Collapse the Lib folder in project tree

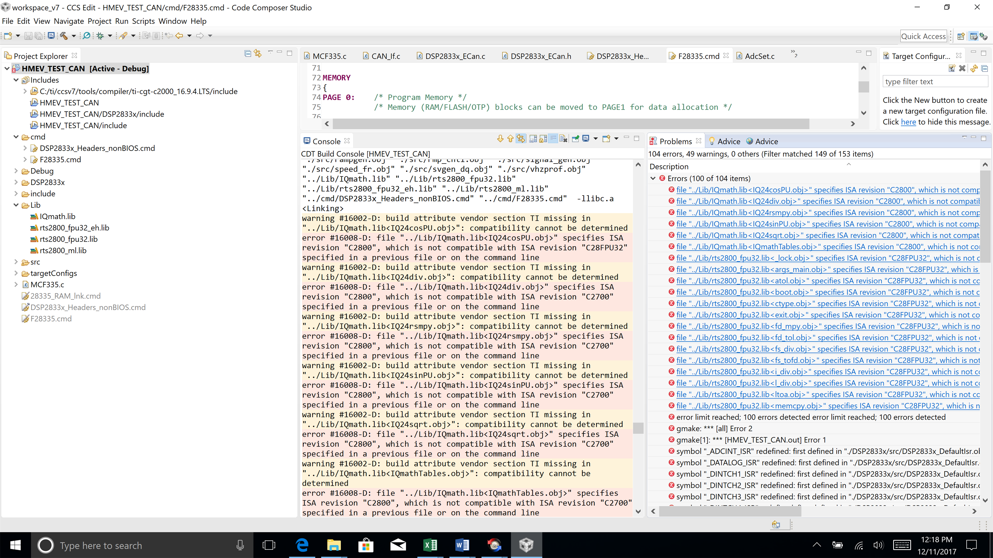coord(16,205)
